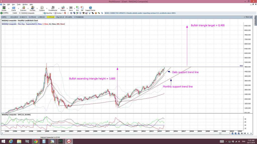Click the red down-arrow icon beside Action
This screenshot has width=257, height=144.
tap(65, 13)
